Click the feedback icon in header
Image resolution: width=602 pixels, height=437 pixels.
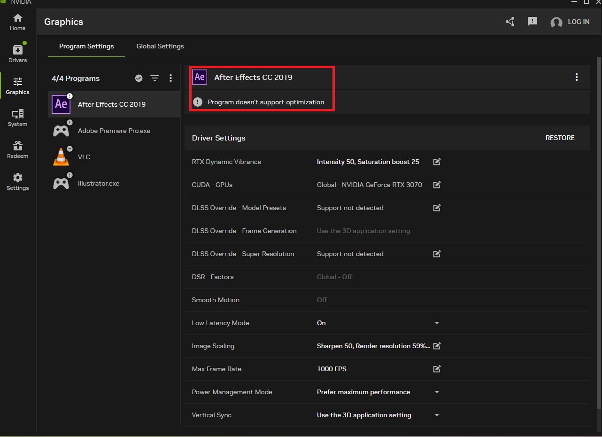coord(532,22)
